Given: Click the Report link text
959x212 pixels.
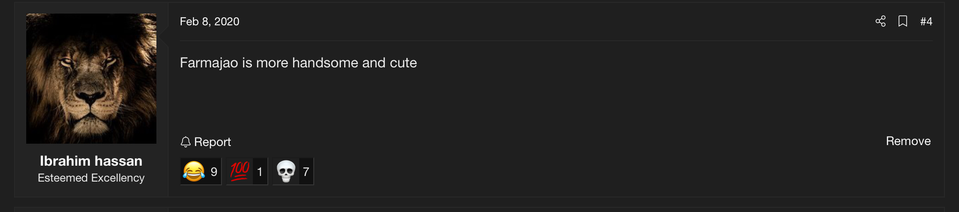Looking at the screenshot, I should point(213,142).
